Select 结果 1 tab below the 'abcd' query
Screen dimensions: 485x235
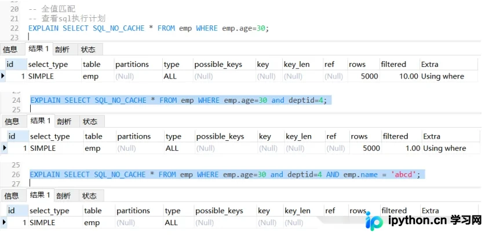pos(40,195)
